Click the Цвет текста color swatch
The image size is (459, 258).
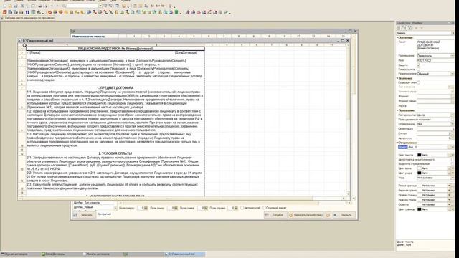(419, 155)
